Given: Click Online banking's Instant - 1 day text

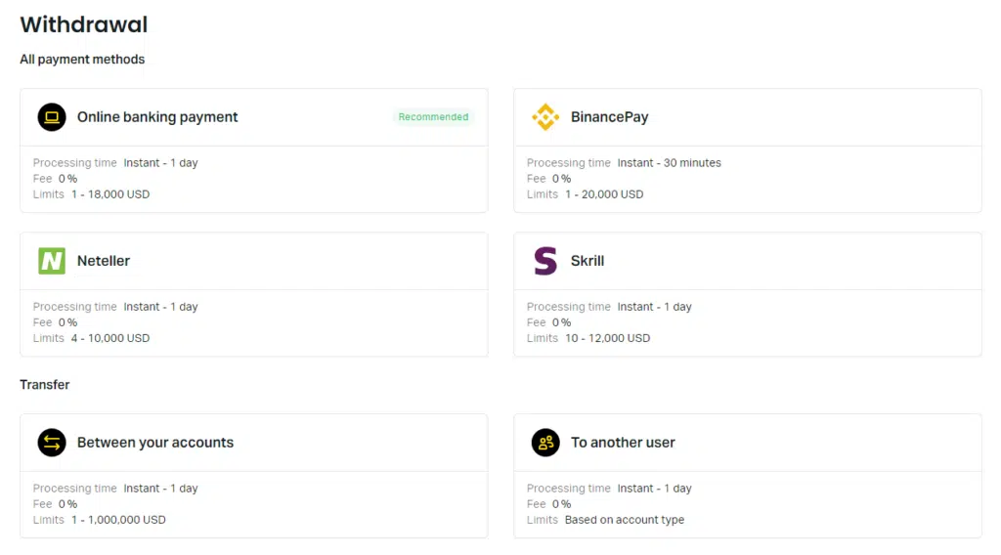Looking at the screenshot, I should point(161,163).
